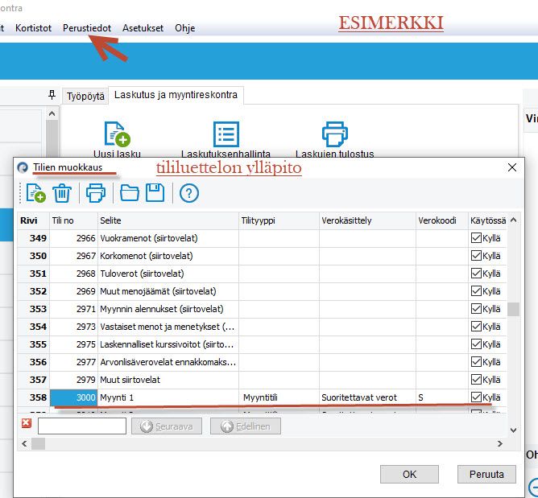Viewport: 538px width, 498px height.
Task: Click Korkomenot (siirtovelat) cell
Action: pyautogui.click(x=168, y=256)
